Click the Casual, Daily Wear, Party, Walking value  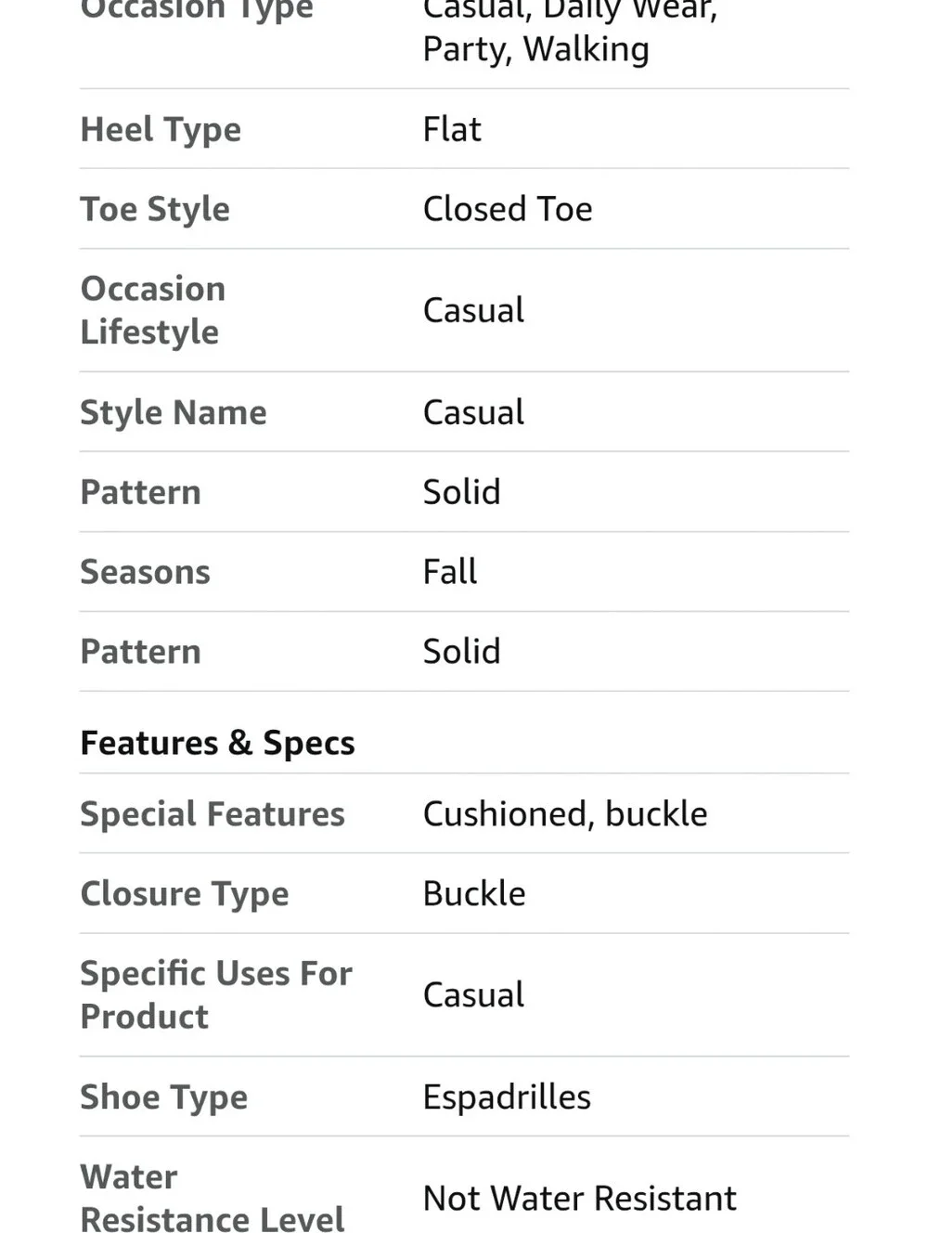570,30
